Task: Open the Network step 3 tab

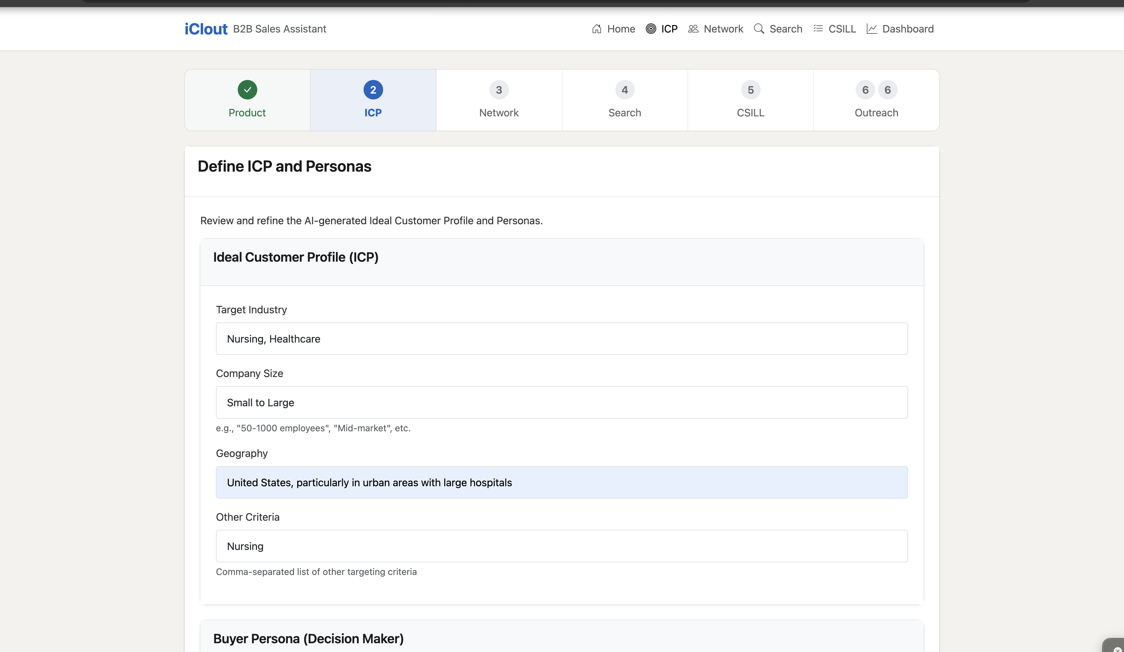Action: point(499,100)
